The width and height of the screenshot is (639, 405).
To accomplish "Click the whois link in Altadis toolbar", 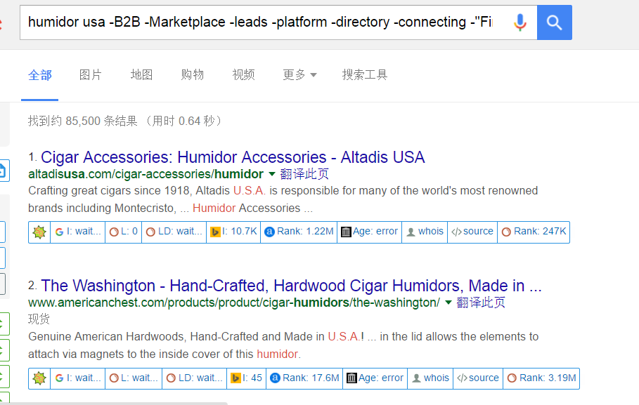I will point(425,232).
